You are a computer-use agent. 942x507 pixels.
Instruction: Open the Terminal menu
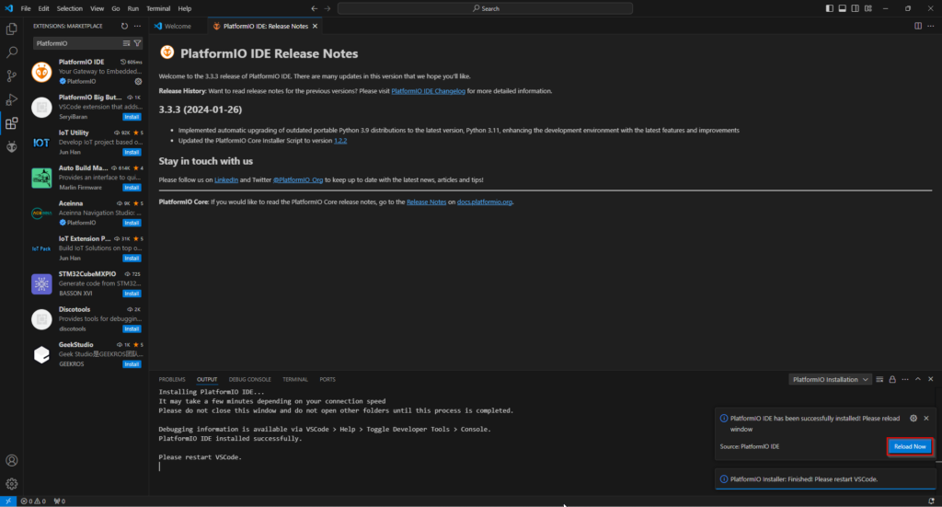point(158,8)
